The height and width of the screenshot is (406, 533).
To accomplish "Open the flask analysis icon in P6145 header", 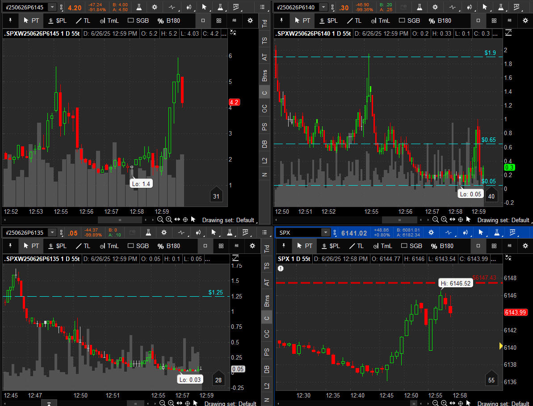I will [x=139, y=7].
